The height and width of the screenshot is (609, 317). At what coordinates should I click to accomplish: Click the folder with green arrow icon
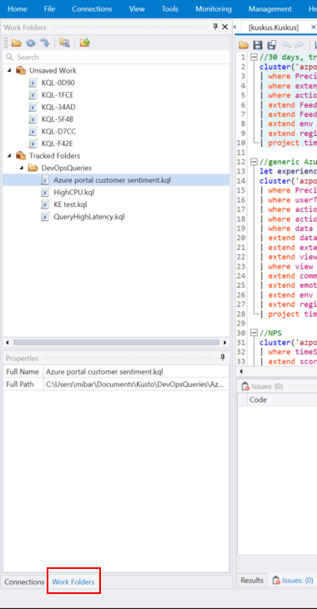(x=85, y=43)
